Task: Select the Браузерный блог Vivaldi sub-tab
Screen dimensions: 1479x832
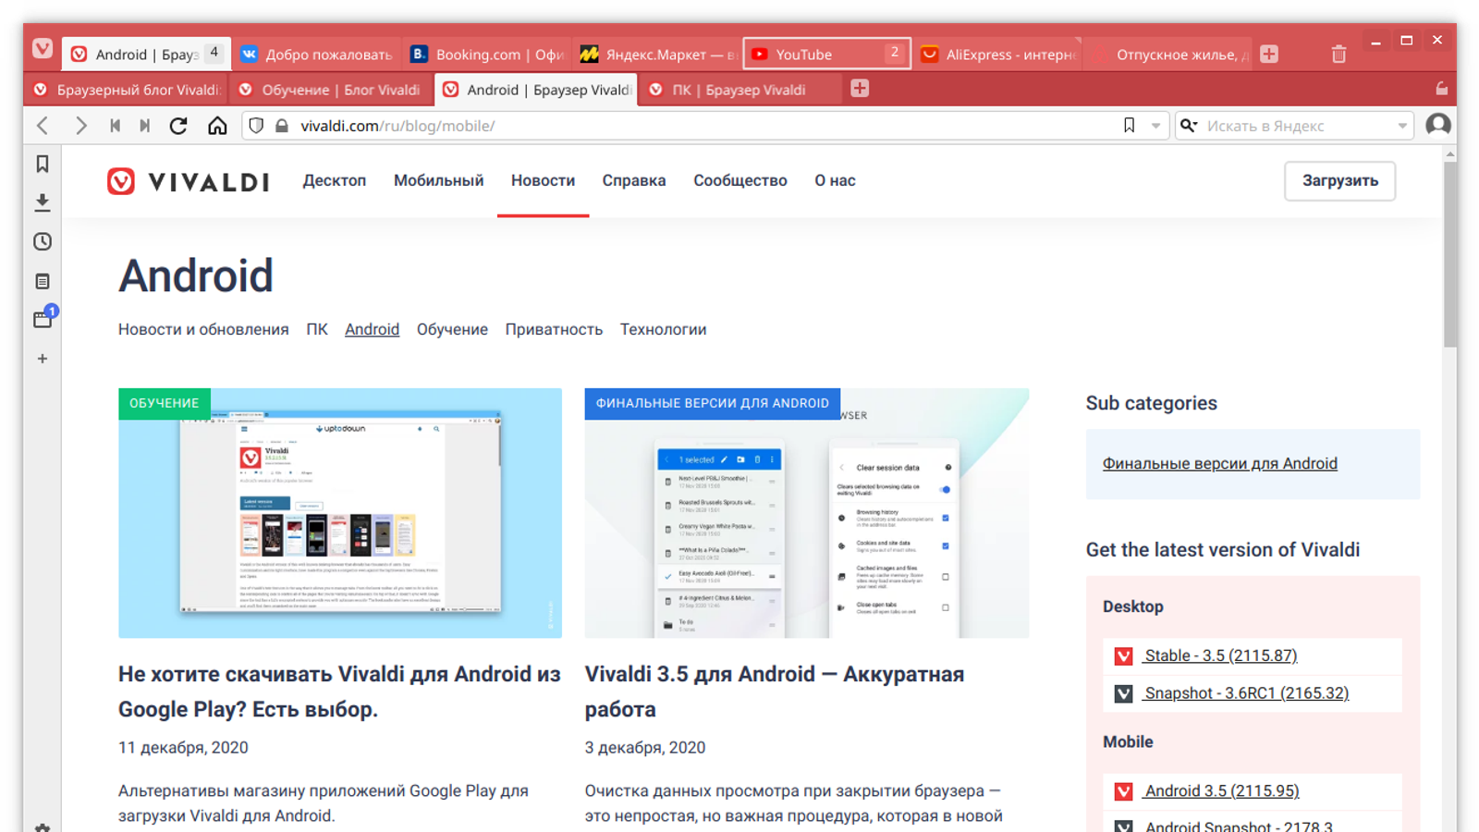Action: 126,90
